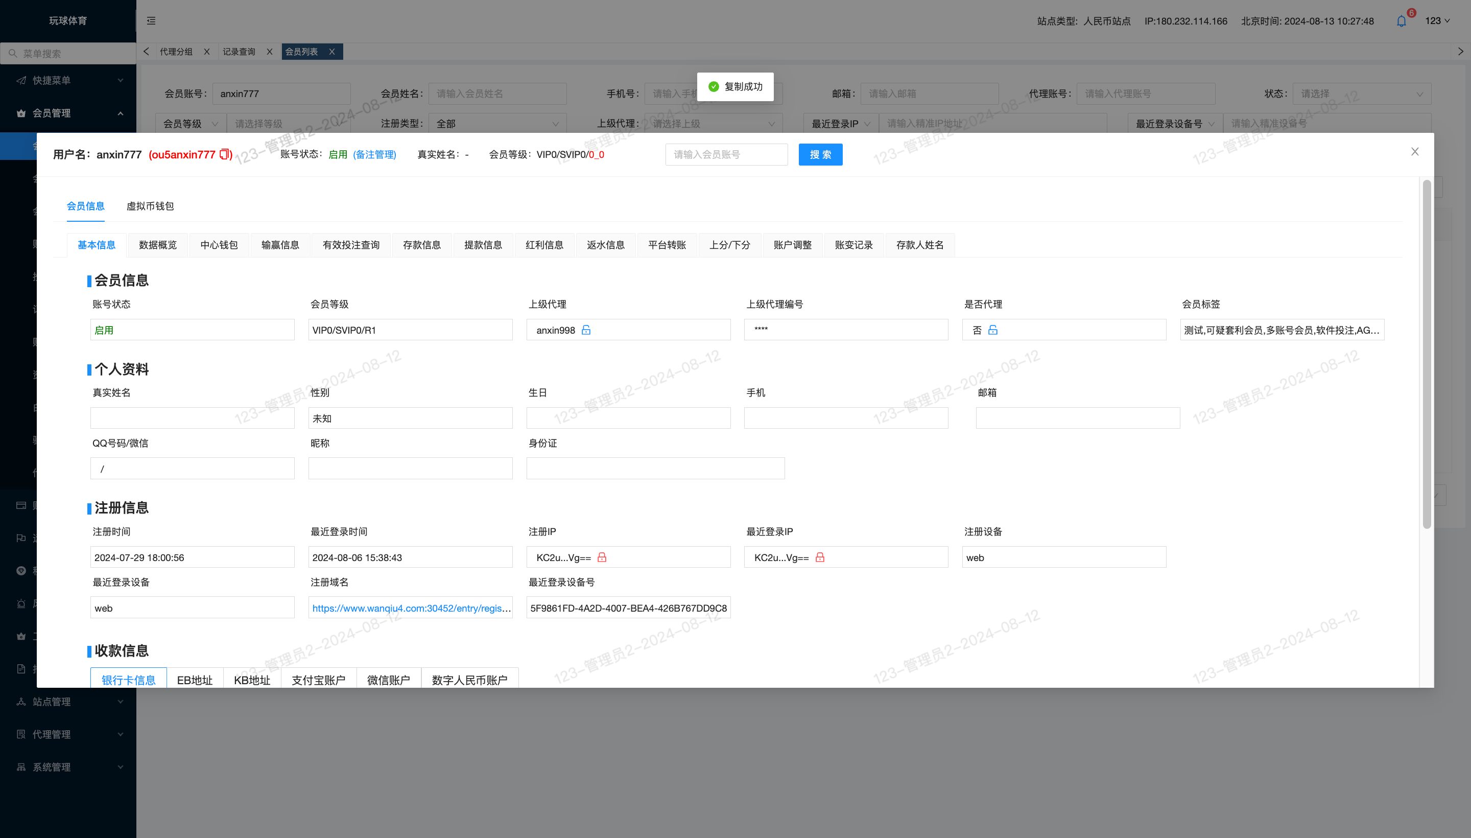The height and width of the screenshot is (838, 1471).
Task: Click the dialog's vertical scrollbar
Action: click(1426, 354)
